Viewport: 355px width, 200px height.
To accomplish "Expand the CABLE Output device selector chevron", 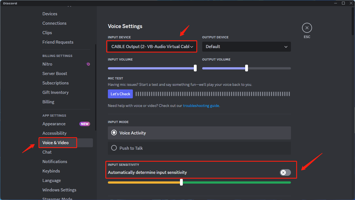I will (192, 46).
